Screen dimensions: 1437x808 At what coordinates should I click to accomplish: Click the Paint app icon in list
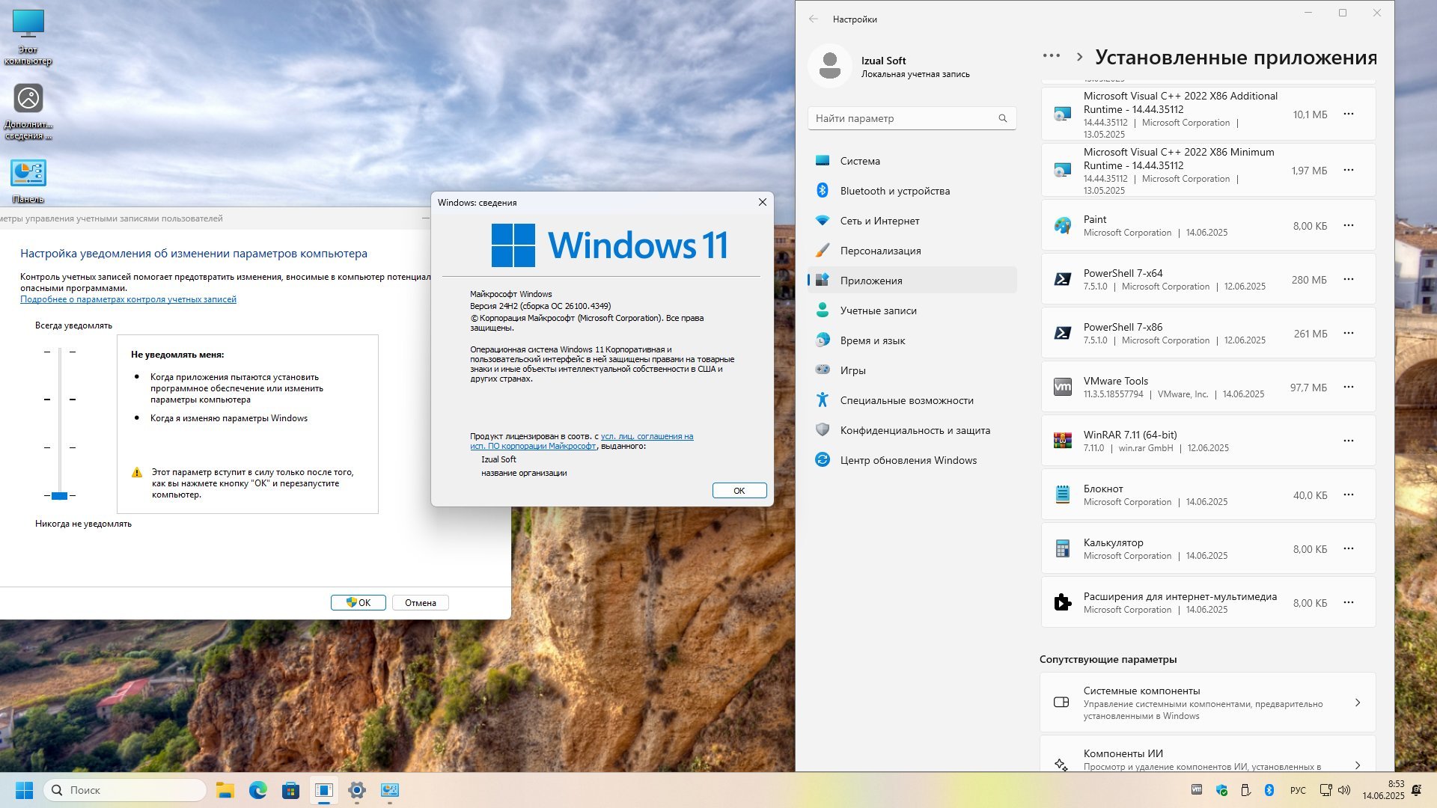[x=1062, y=225]
